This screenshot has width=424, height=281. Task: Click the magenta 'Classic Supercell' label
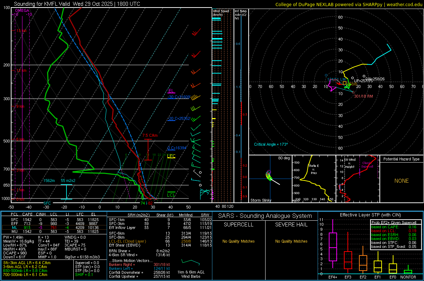(x=367, y=165)
